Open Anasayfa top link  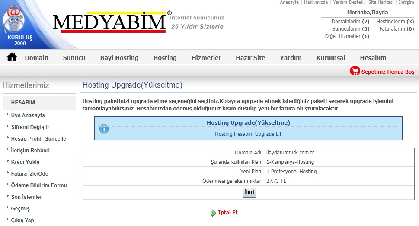pyautogui.click(x=289, y=3)
